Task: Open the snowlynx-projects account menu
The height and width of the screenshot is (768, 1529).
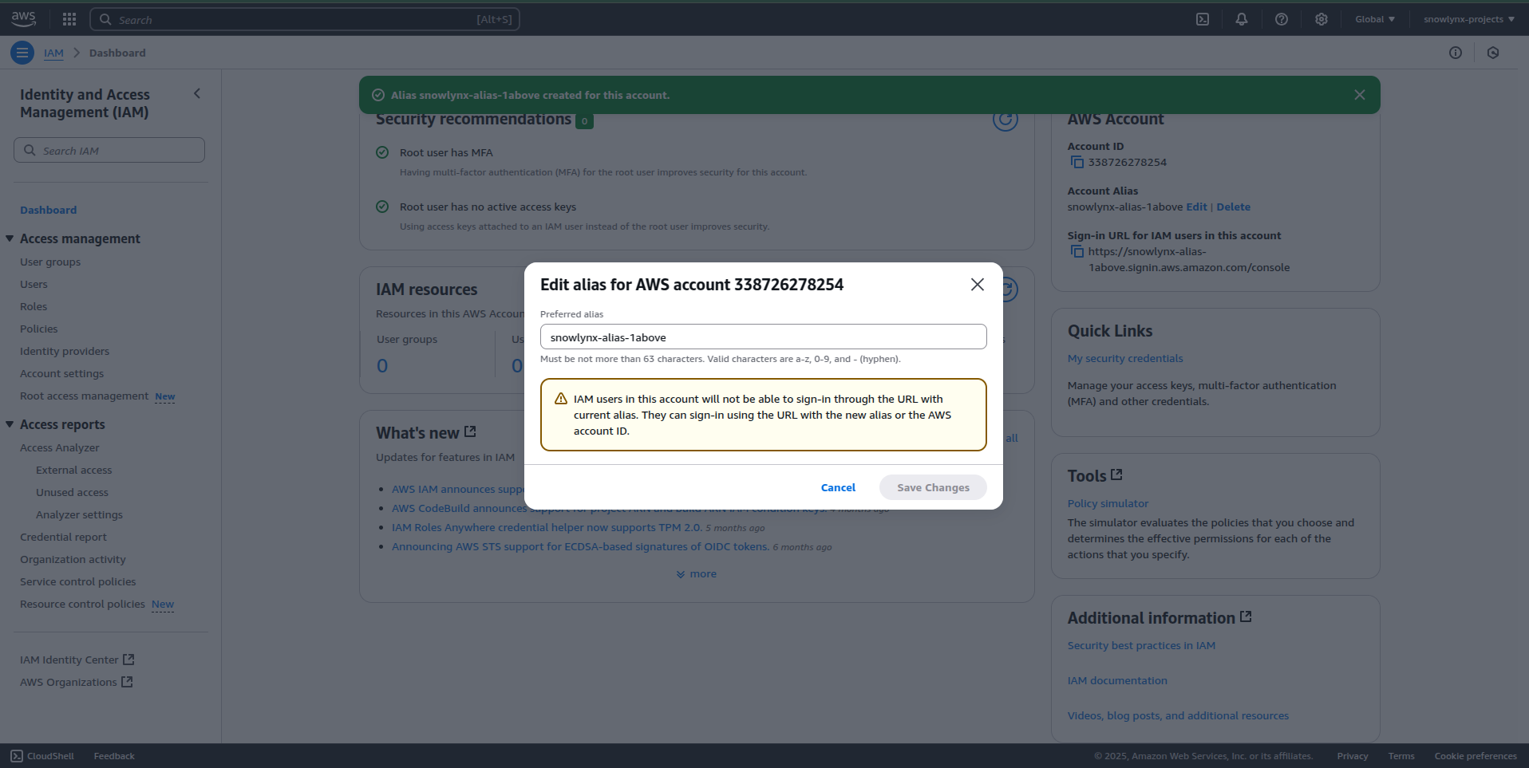Action: pos(1468,19)
